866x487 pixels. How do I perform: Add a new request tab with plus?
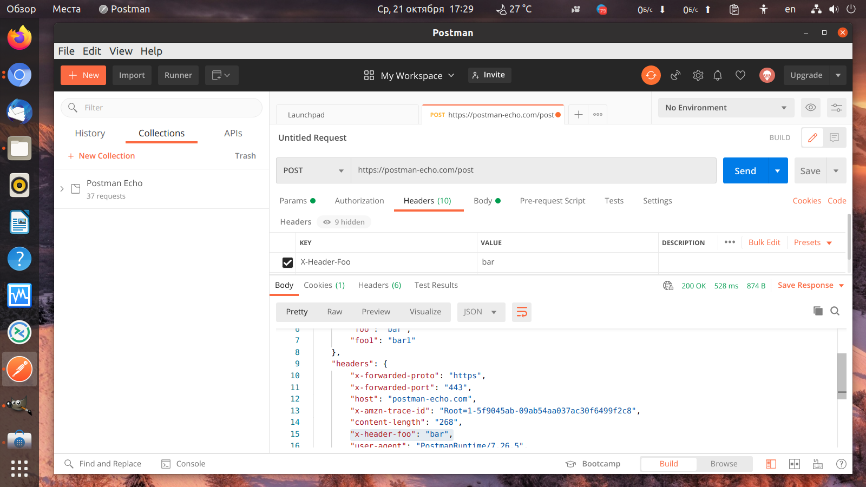(x=579, y=114)
